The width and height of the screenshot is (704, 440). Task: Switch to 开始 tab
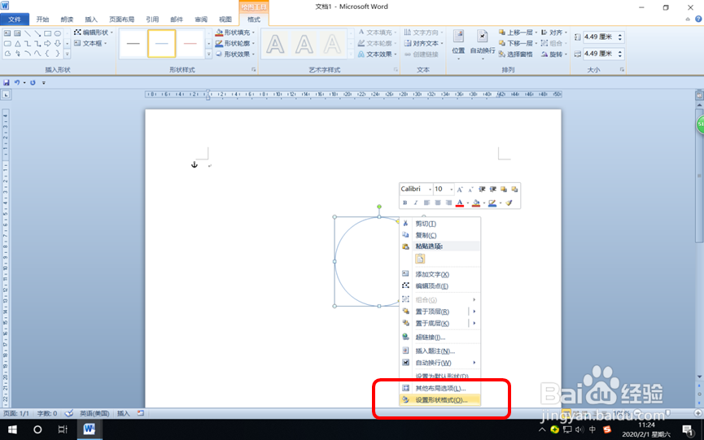[42, 20]
